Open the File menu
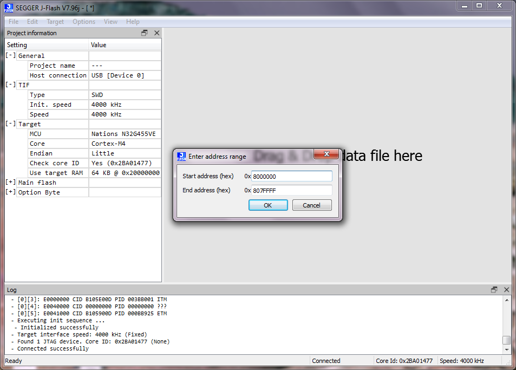The image size is (516, 370). [x=14, y=21]
